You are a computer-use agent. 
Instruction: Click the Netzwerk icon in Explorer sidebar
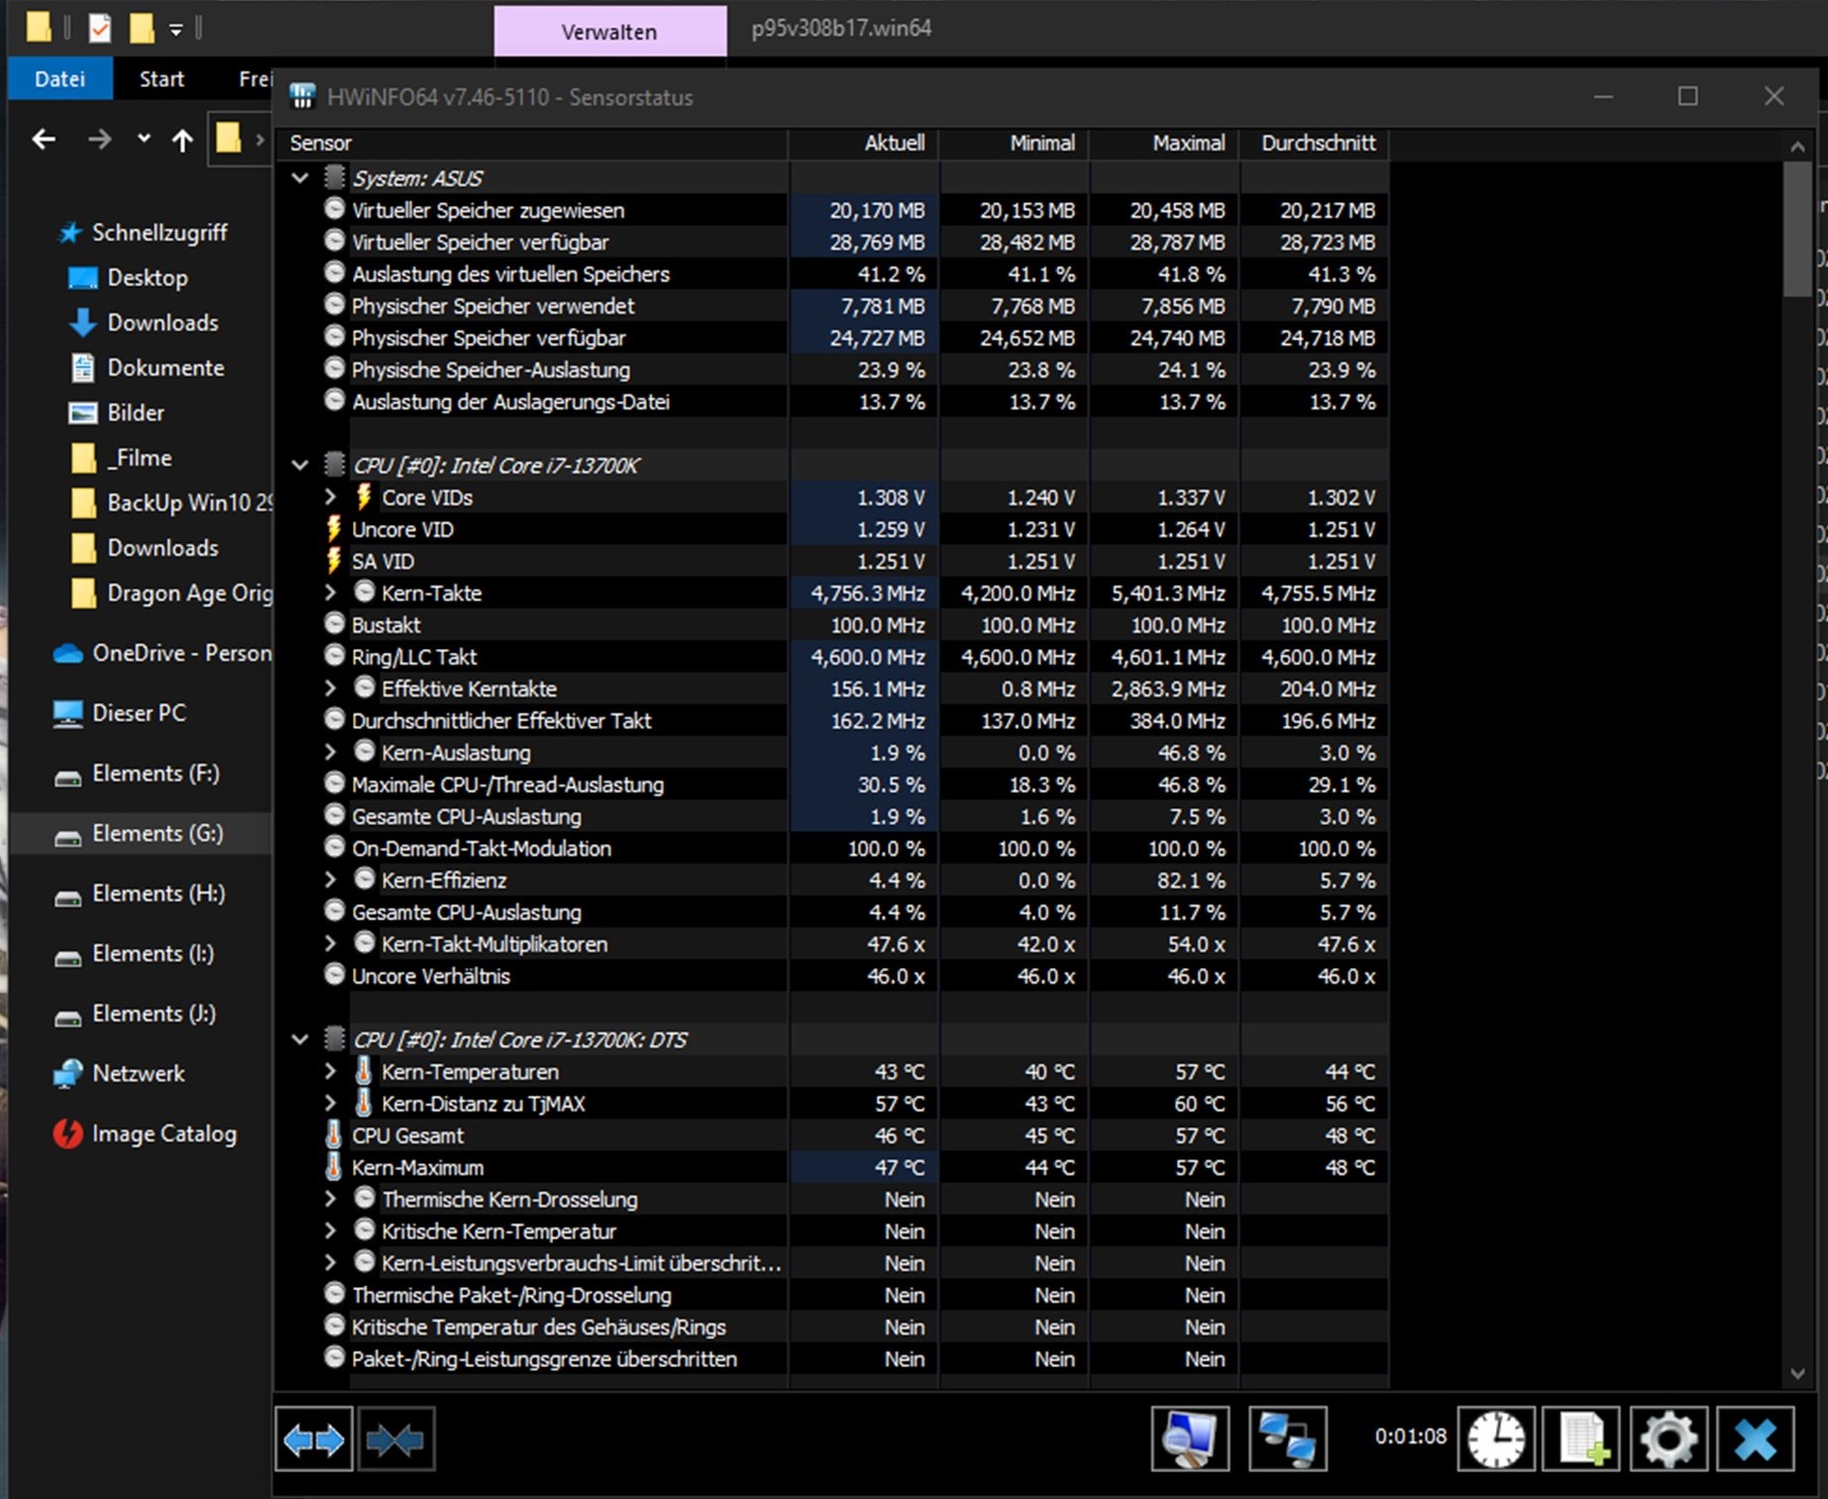point(67,1073)
